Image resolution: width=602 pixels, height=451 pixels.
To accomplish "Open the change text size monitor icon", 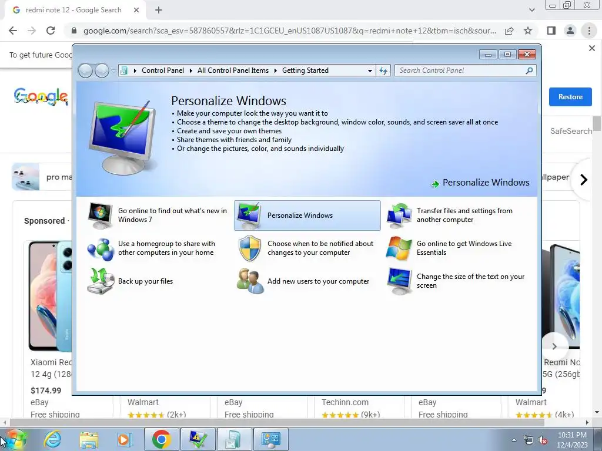I will pos(399,281).
